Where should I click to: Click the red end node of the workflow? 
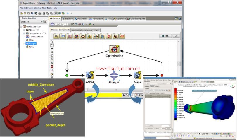pos(162,76)
